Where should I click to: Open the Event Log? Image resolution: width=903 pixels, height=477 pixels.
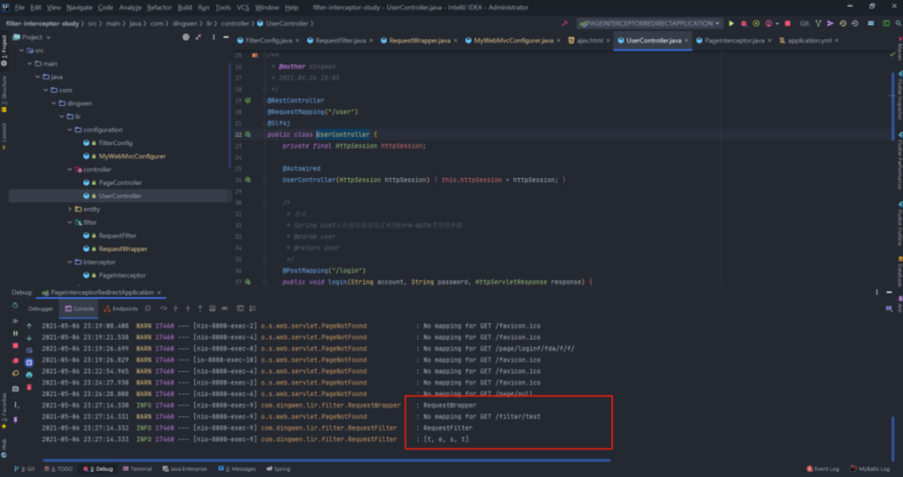(x=823, y=469)
